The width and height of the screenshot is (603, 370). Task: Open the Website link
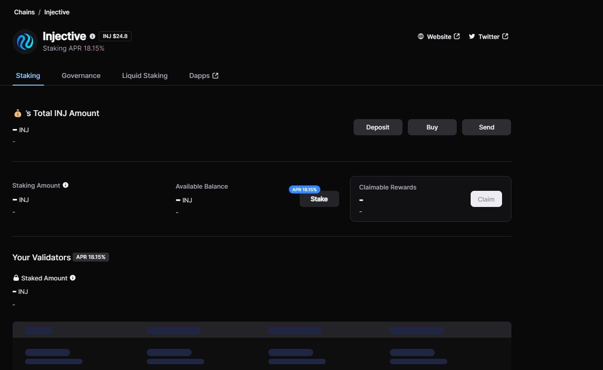pos(439,37)
